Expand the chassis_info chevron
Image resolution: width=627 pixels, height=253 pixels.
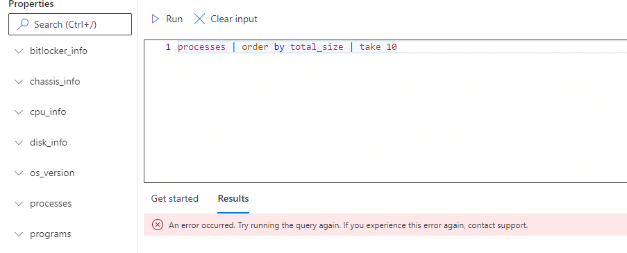pos(19,81)
